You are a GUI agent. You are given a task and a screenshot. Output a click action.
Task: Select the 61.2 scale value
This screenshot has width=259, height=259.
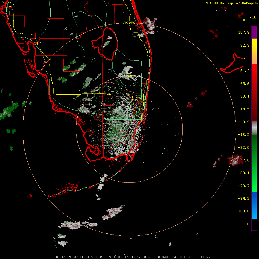[245, 71]
